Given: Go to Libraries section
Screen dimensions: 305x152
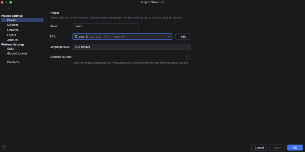Looking at the screenshot, I should click(13, 30).
